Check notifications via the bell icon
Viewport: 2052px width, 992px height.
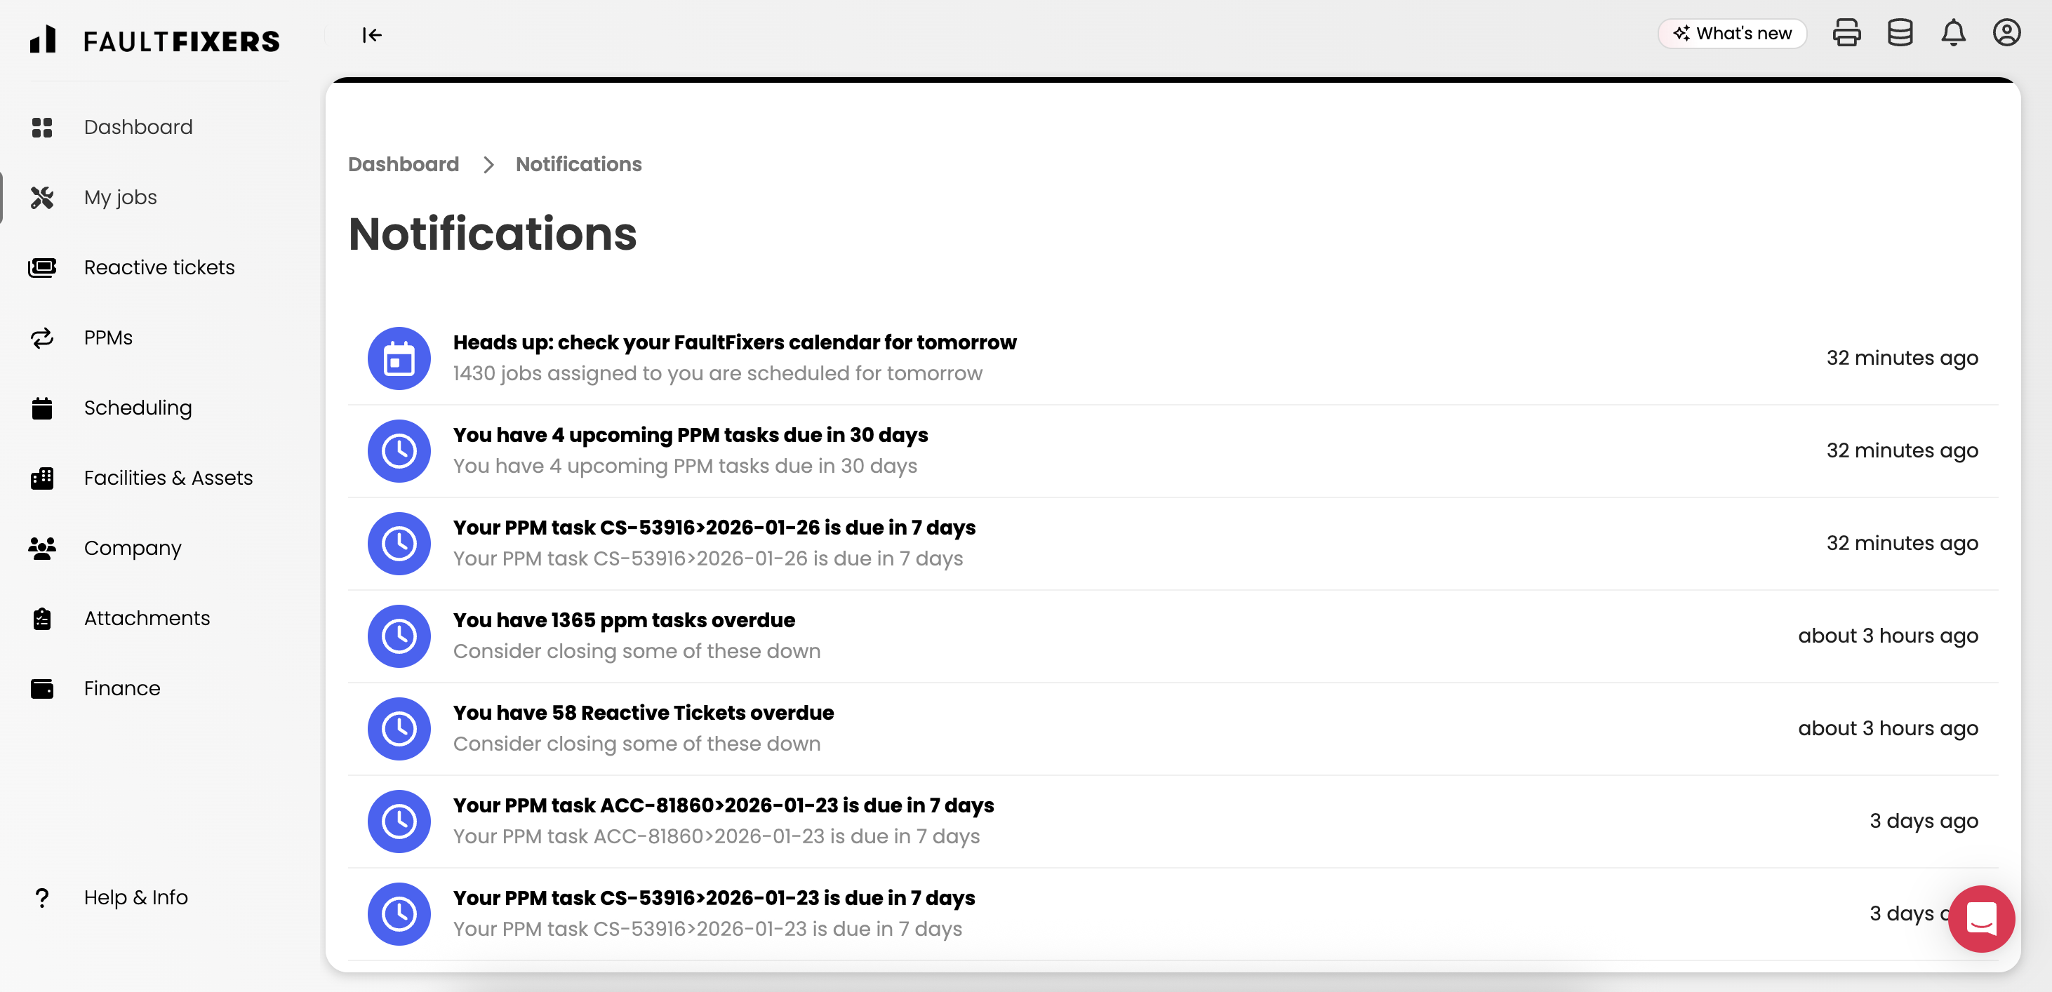click(1953, 33)
